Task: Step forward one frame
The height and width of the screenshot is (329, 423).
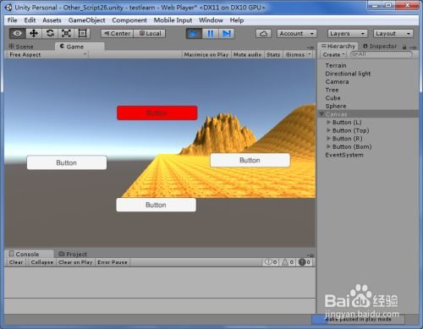Action: 227,34
